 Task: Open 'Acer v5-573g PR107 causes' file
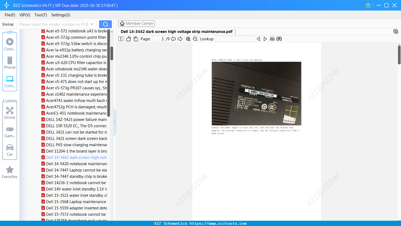pyautogui.click(x=74, y=88)
